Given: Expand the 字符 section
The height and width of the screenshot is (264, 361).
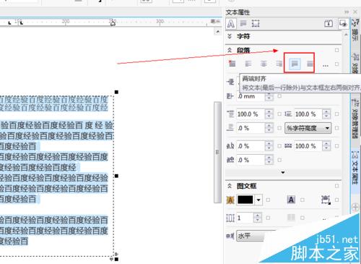Looking at the screenshot, I should point(230,36).
